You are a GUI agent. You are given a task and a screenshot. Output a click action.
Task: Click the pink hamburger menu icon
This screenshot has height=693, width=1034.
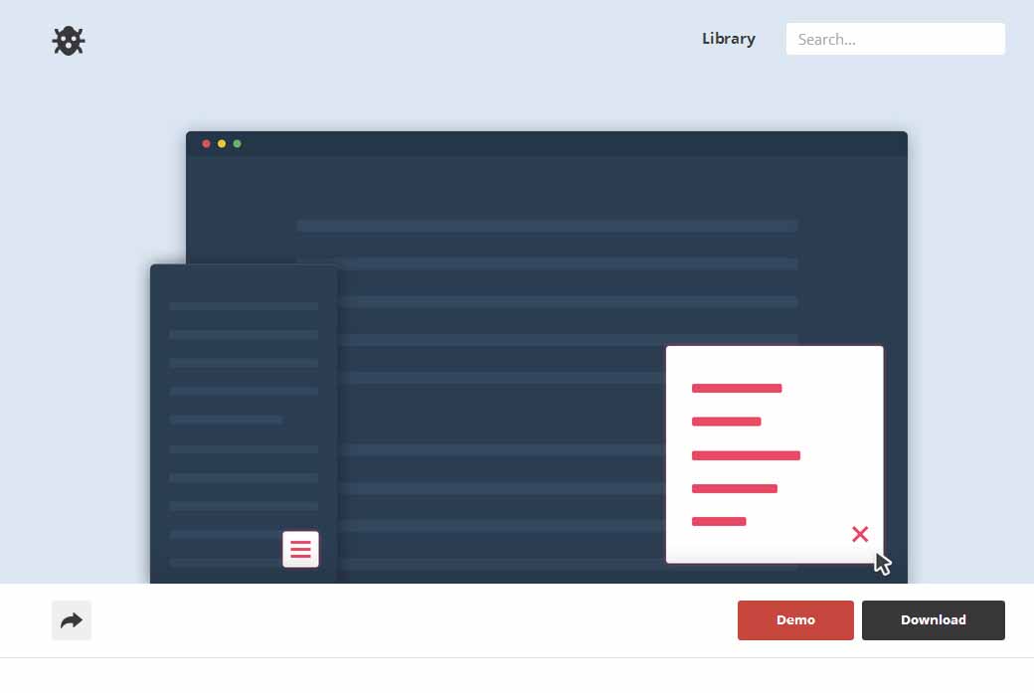pos(300,549)
